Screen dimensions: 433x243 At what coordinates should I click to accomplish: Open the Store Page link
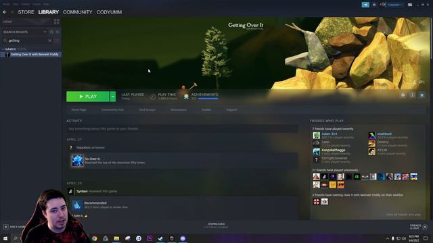point(78,109)
